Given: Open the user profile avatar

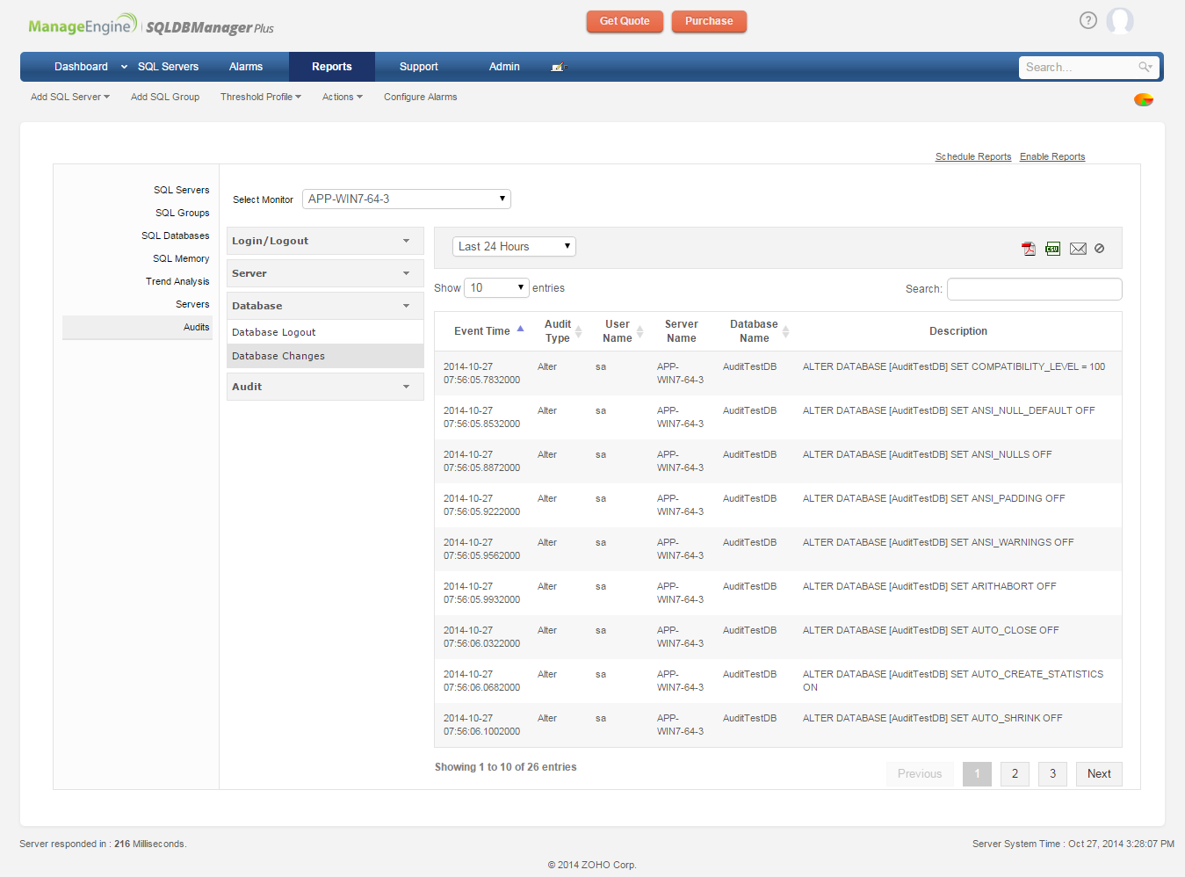Looking at the screenshot, I should click(x=1120, y=20).
